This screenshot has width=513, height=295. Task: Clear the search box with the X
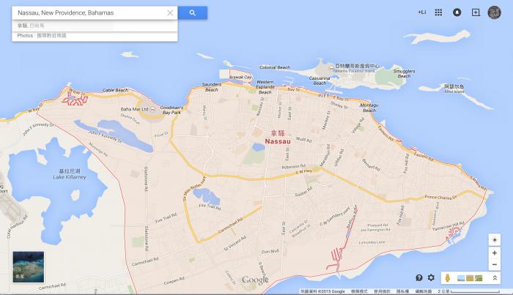click(170, 12)
